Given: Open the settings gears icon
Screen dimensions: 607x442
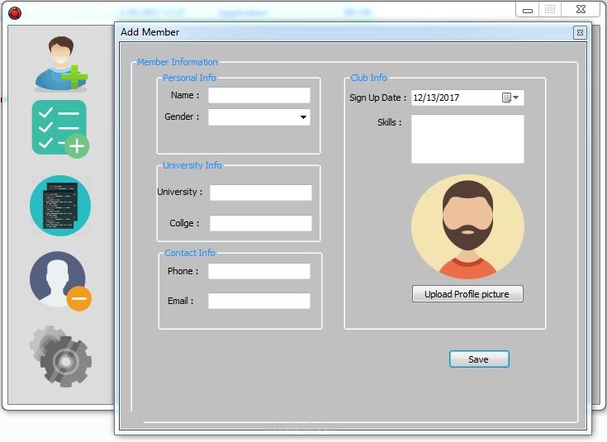Looking at the screenshot, I should click(x=60, y=356).
